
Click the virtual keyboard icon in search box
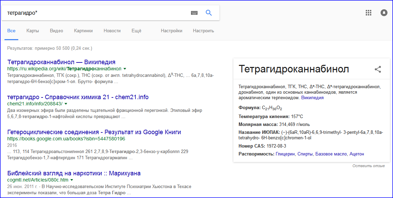[x=194, y=13]
